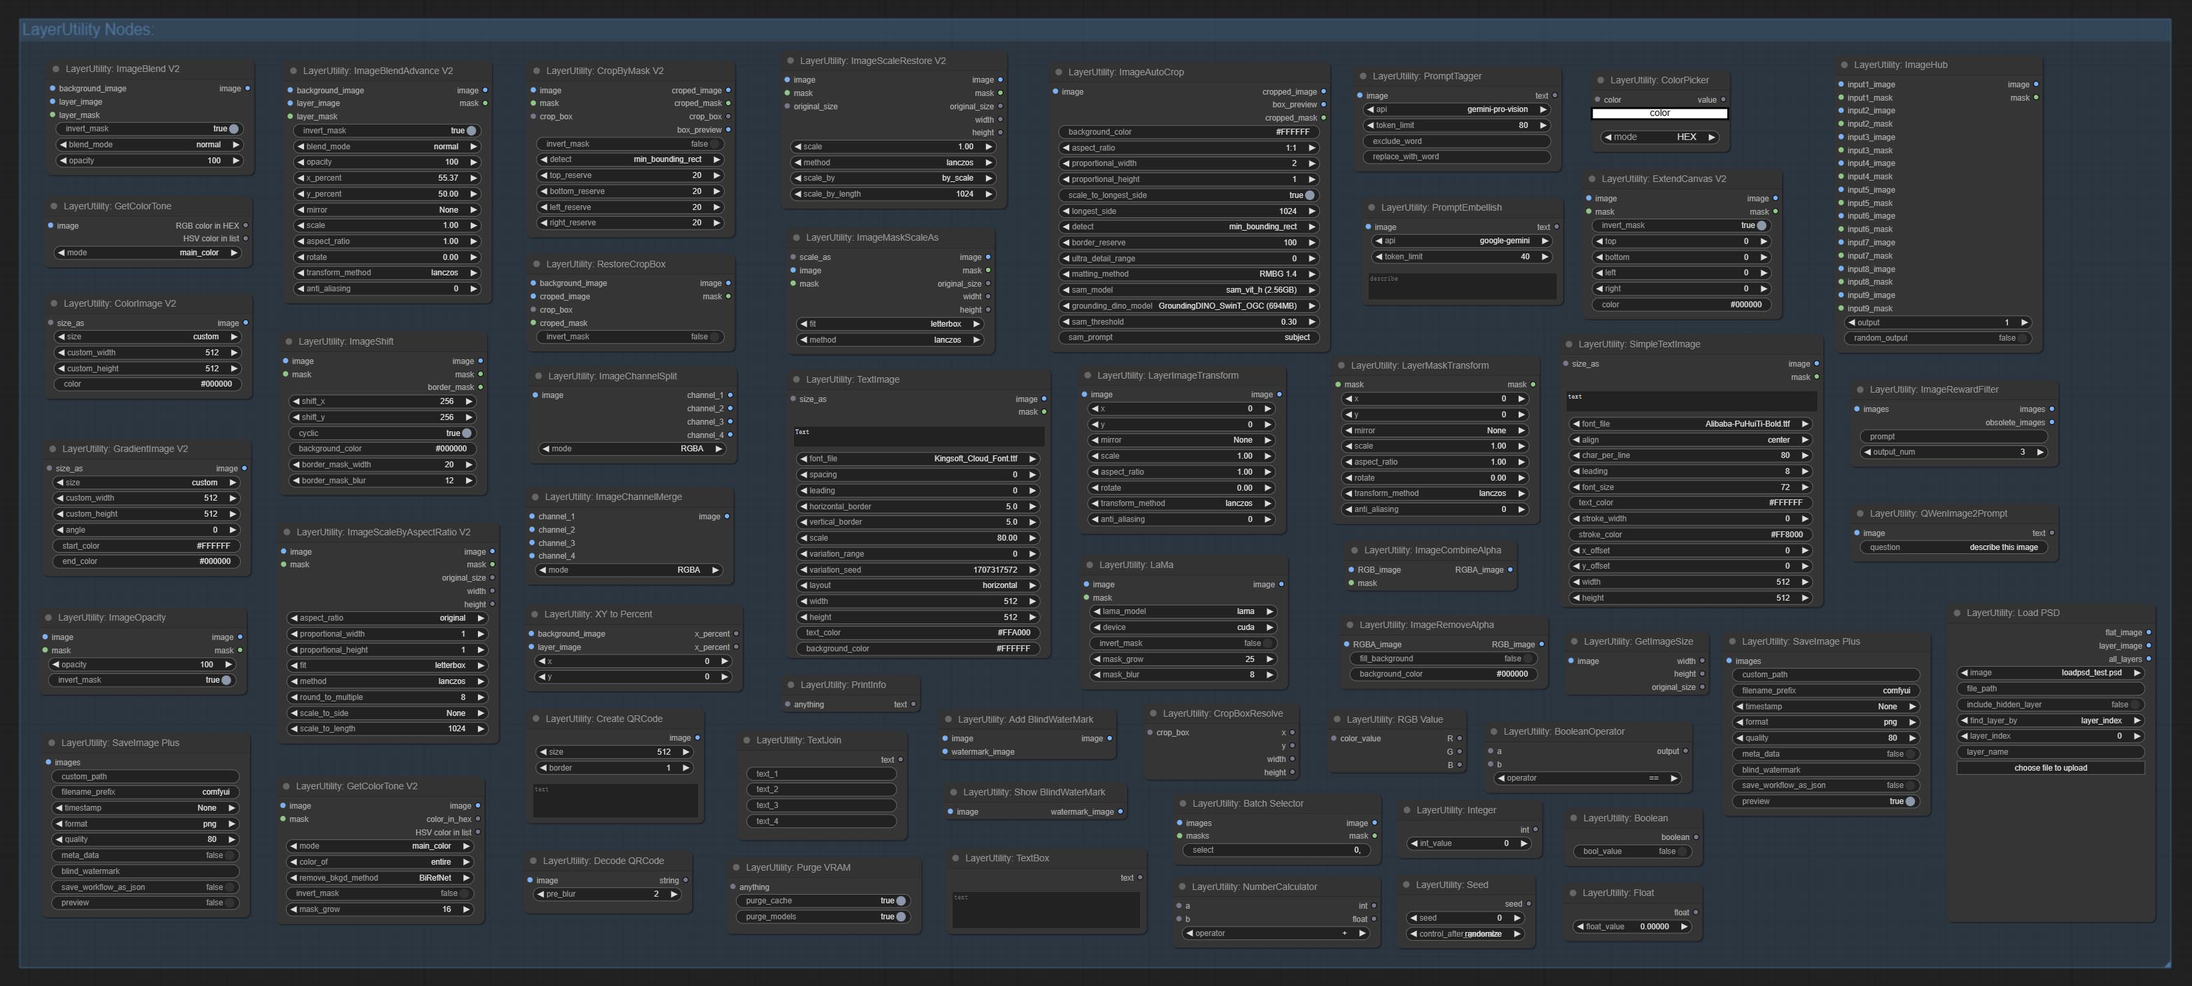Image resolution: width=2192 pixels, height=986 pixels.
Task: Collapse the TextImage node with its title dot
Action: [x=797, y=379]
